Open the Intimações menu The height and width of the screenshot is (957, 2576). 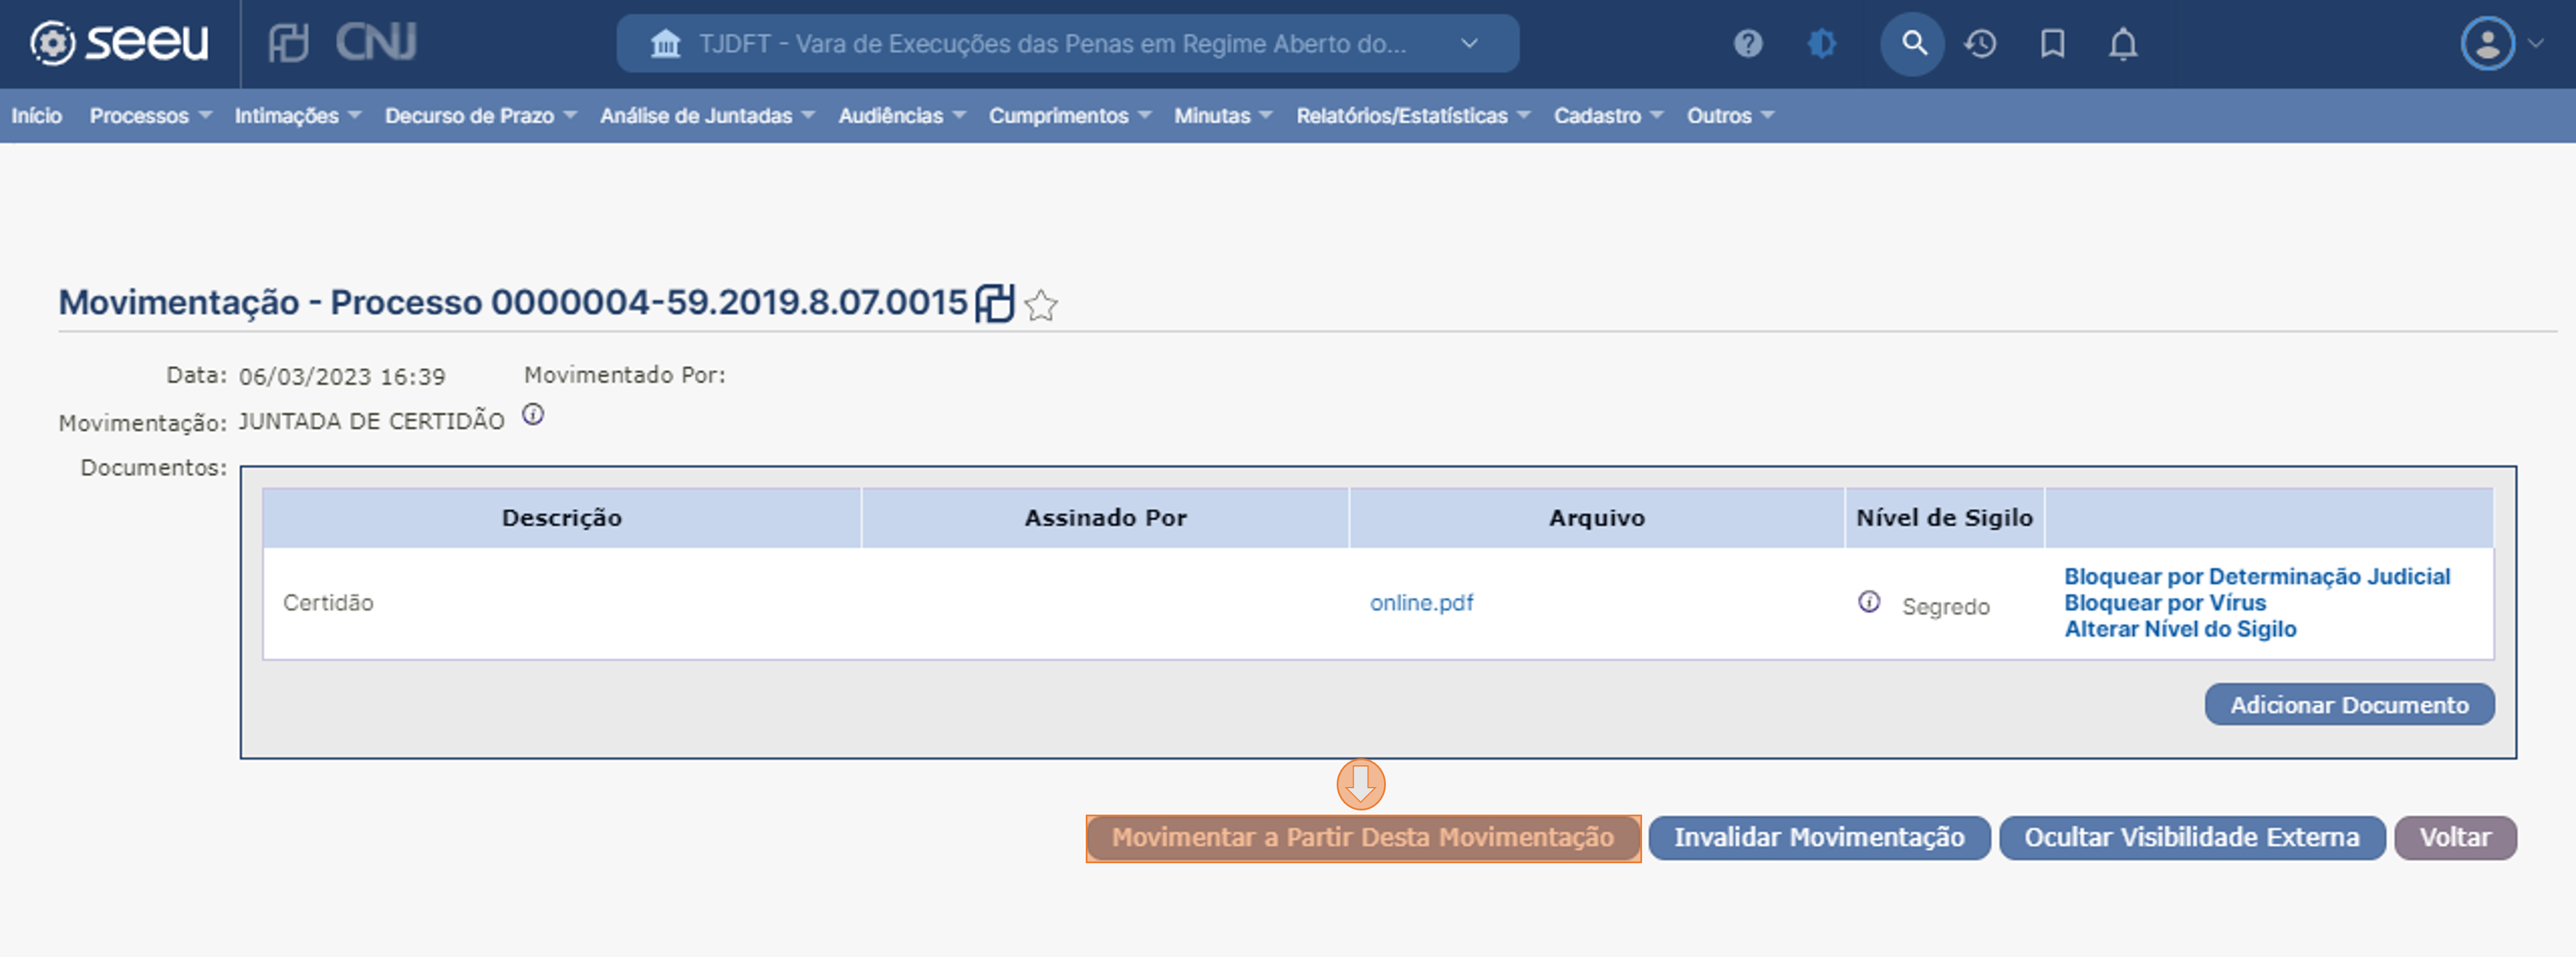point(297,115)
